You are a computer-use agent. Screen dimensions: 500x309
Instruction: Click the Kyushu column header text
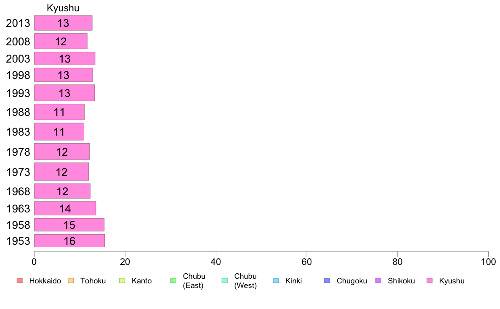[63, 8]
